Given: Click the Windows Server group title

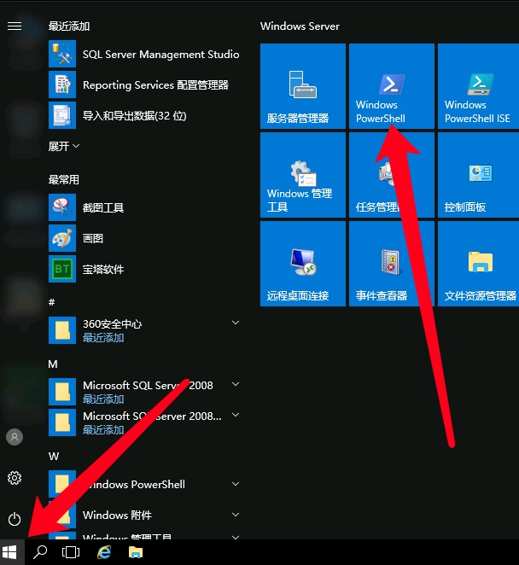Looking at the screenshot, I should [300, 26].
